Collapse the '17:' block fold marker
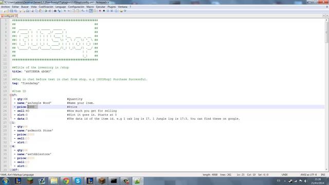The width and height of the screenshot is (329, 185). point(11,95)
